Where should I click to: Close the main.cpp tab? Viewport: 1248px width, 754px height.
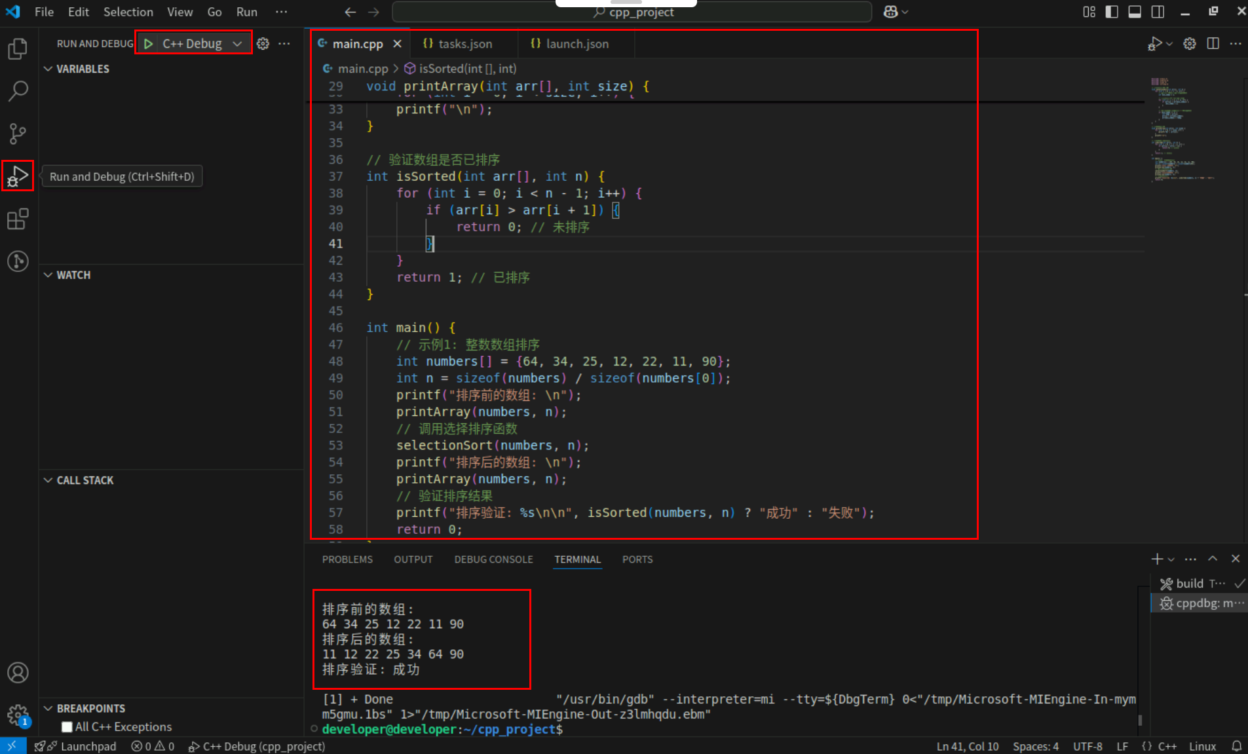tap(397, 44)
